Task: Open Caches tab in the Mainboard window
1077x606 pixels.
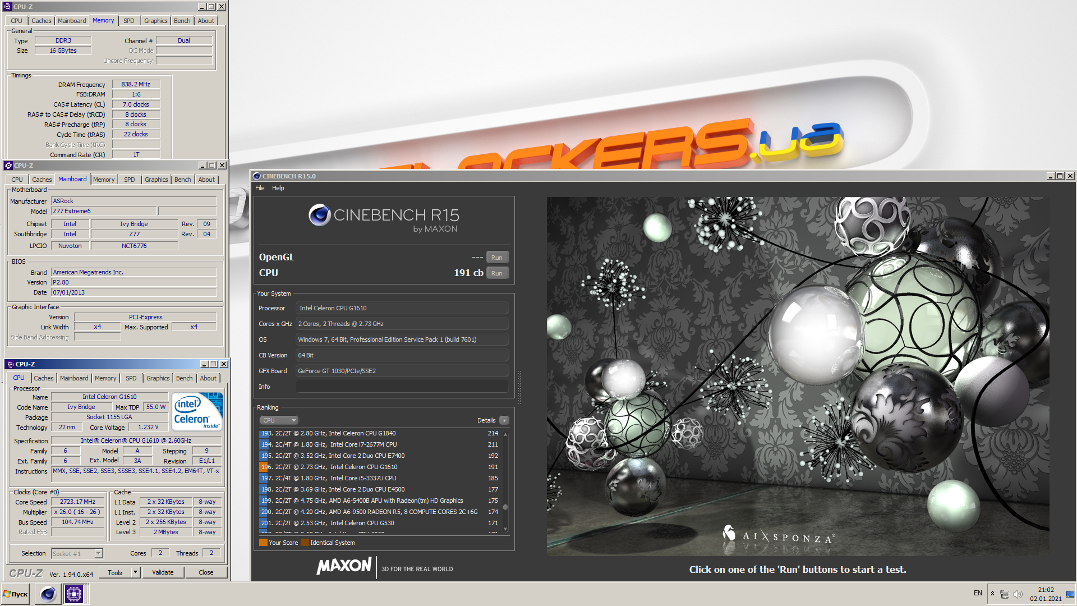Action: pos(42,180)
